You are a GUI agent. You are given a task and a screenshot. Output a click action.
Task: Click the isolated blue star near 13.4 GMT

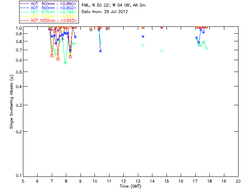[x=143, y=37]
